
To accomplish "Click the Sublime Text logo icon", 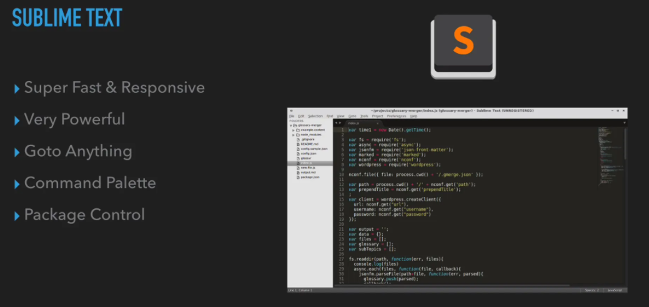I will tap(463, 46).
